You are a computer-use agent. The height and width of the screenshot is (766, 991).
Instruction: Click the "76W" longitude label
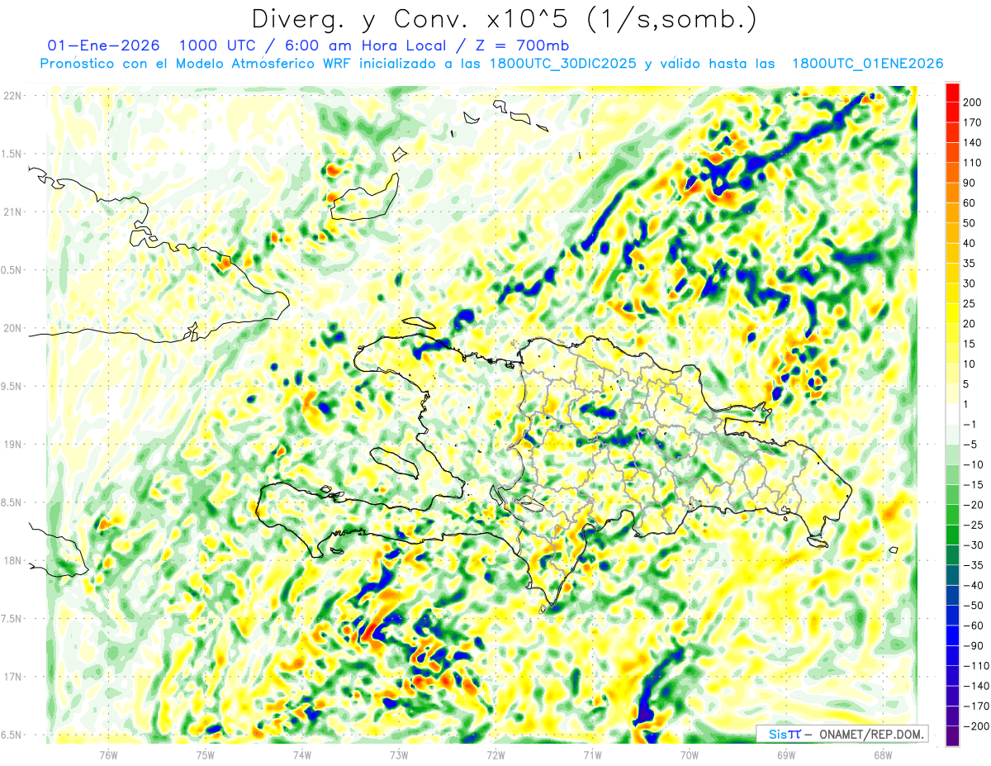[108, 754]
